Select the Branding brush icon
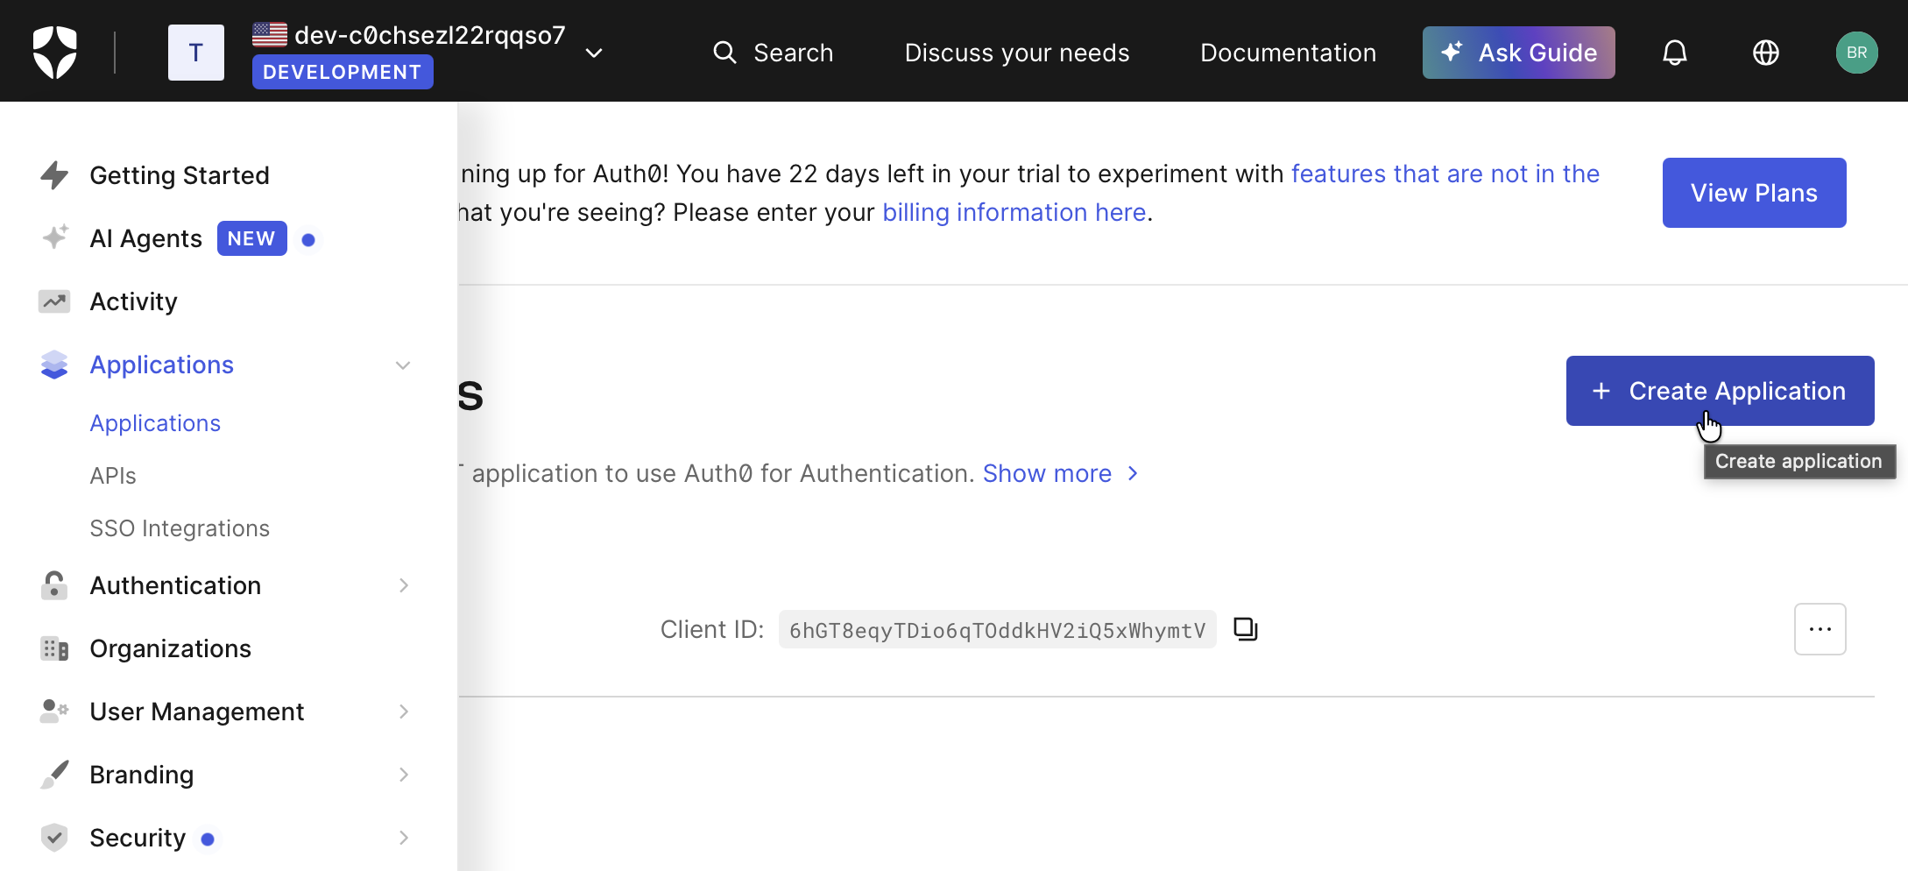Screen dimensions: 1908x871 point(53,774)
